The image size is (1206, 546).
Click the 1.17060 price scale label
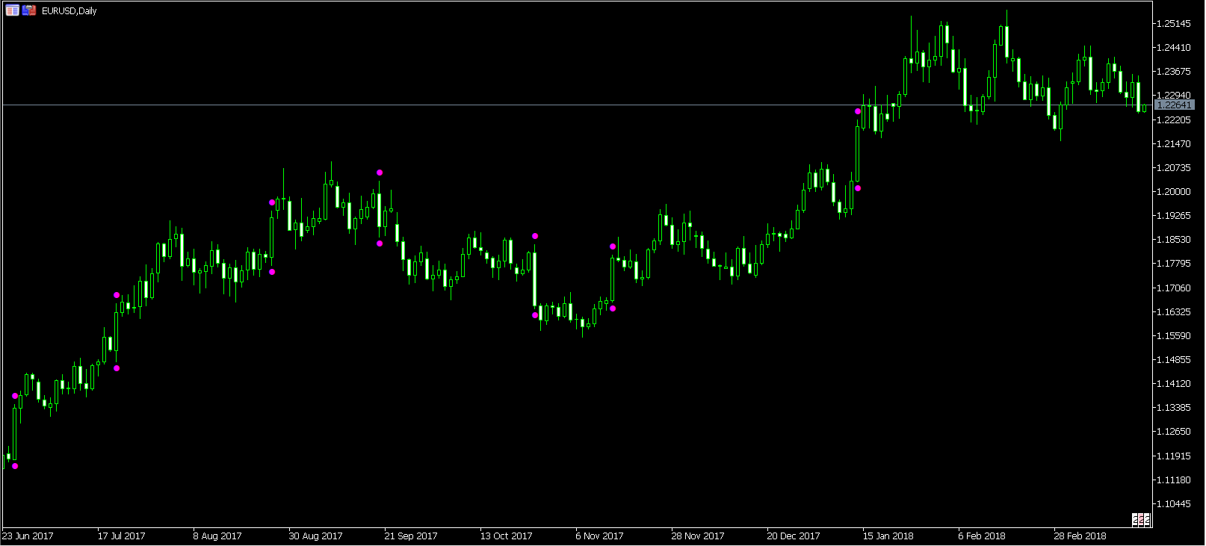coord(1173,288)
